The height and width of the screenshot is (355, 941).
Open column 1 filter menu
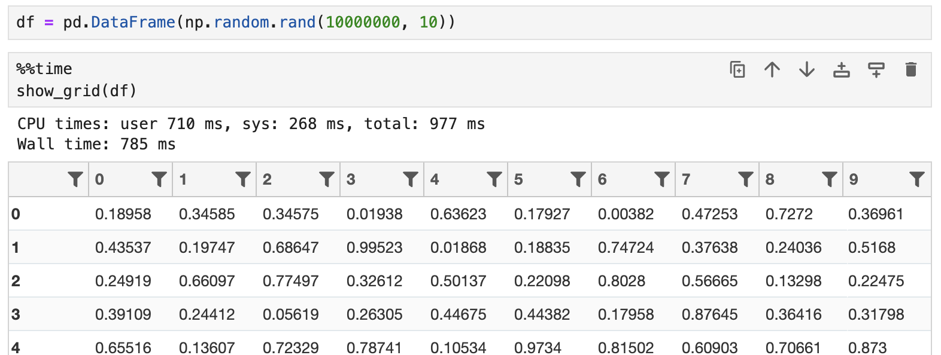click(x=243, y=179)
